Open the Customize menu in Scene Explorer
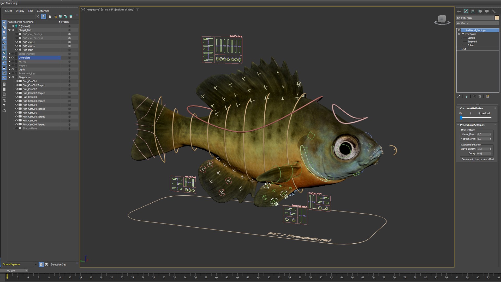 point(43,11)
